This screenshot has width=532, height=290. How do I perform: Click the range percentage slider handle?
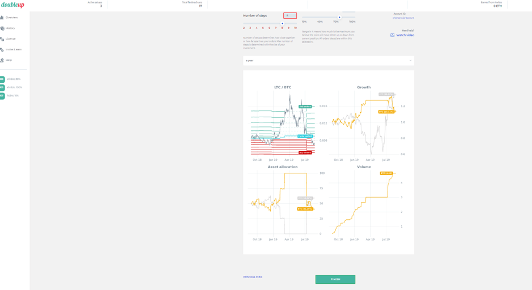339,18
